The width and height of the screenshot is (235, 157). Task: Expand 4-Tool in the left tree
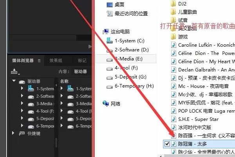click(x=22, y=111)
